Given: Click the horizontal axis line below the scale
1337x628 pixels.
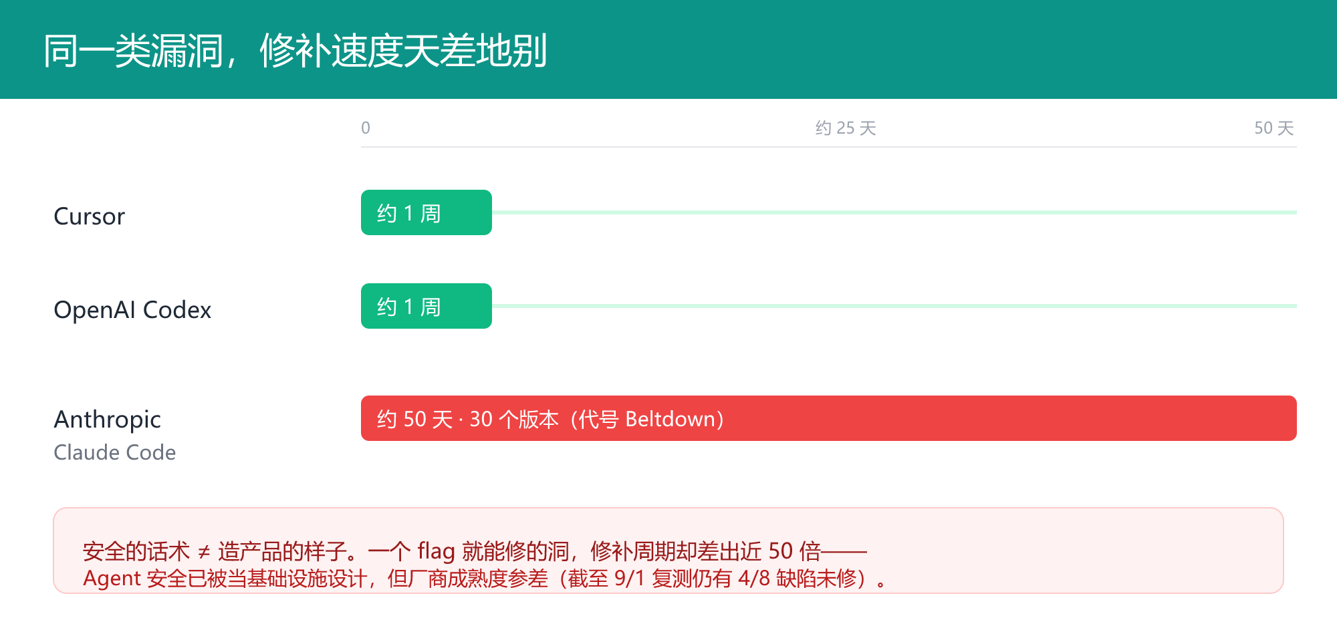Looking at the screenshot, I should coord(829,147).
